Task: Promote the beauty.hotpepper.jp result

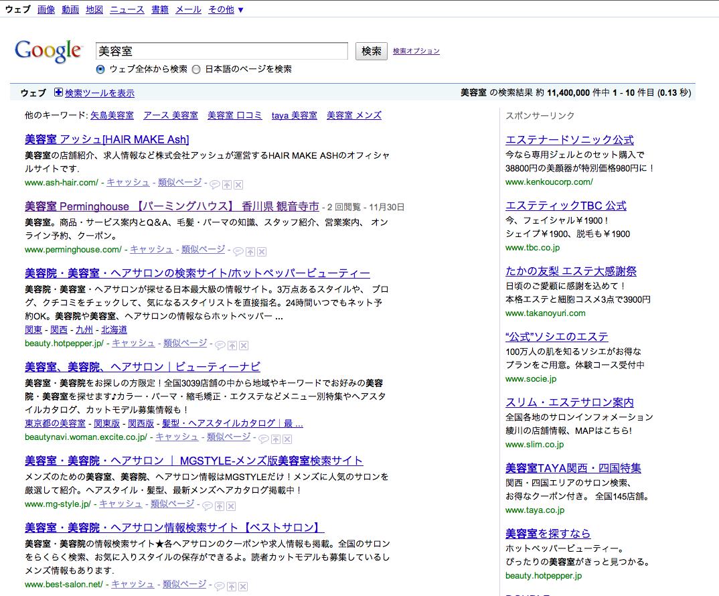Action: pos(232,346)
